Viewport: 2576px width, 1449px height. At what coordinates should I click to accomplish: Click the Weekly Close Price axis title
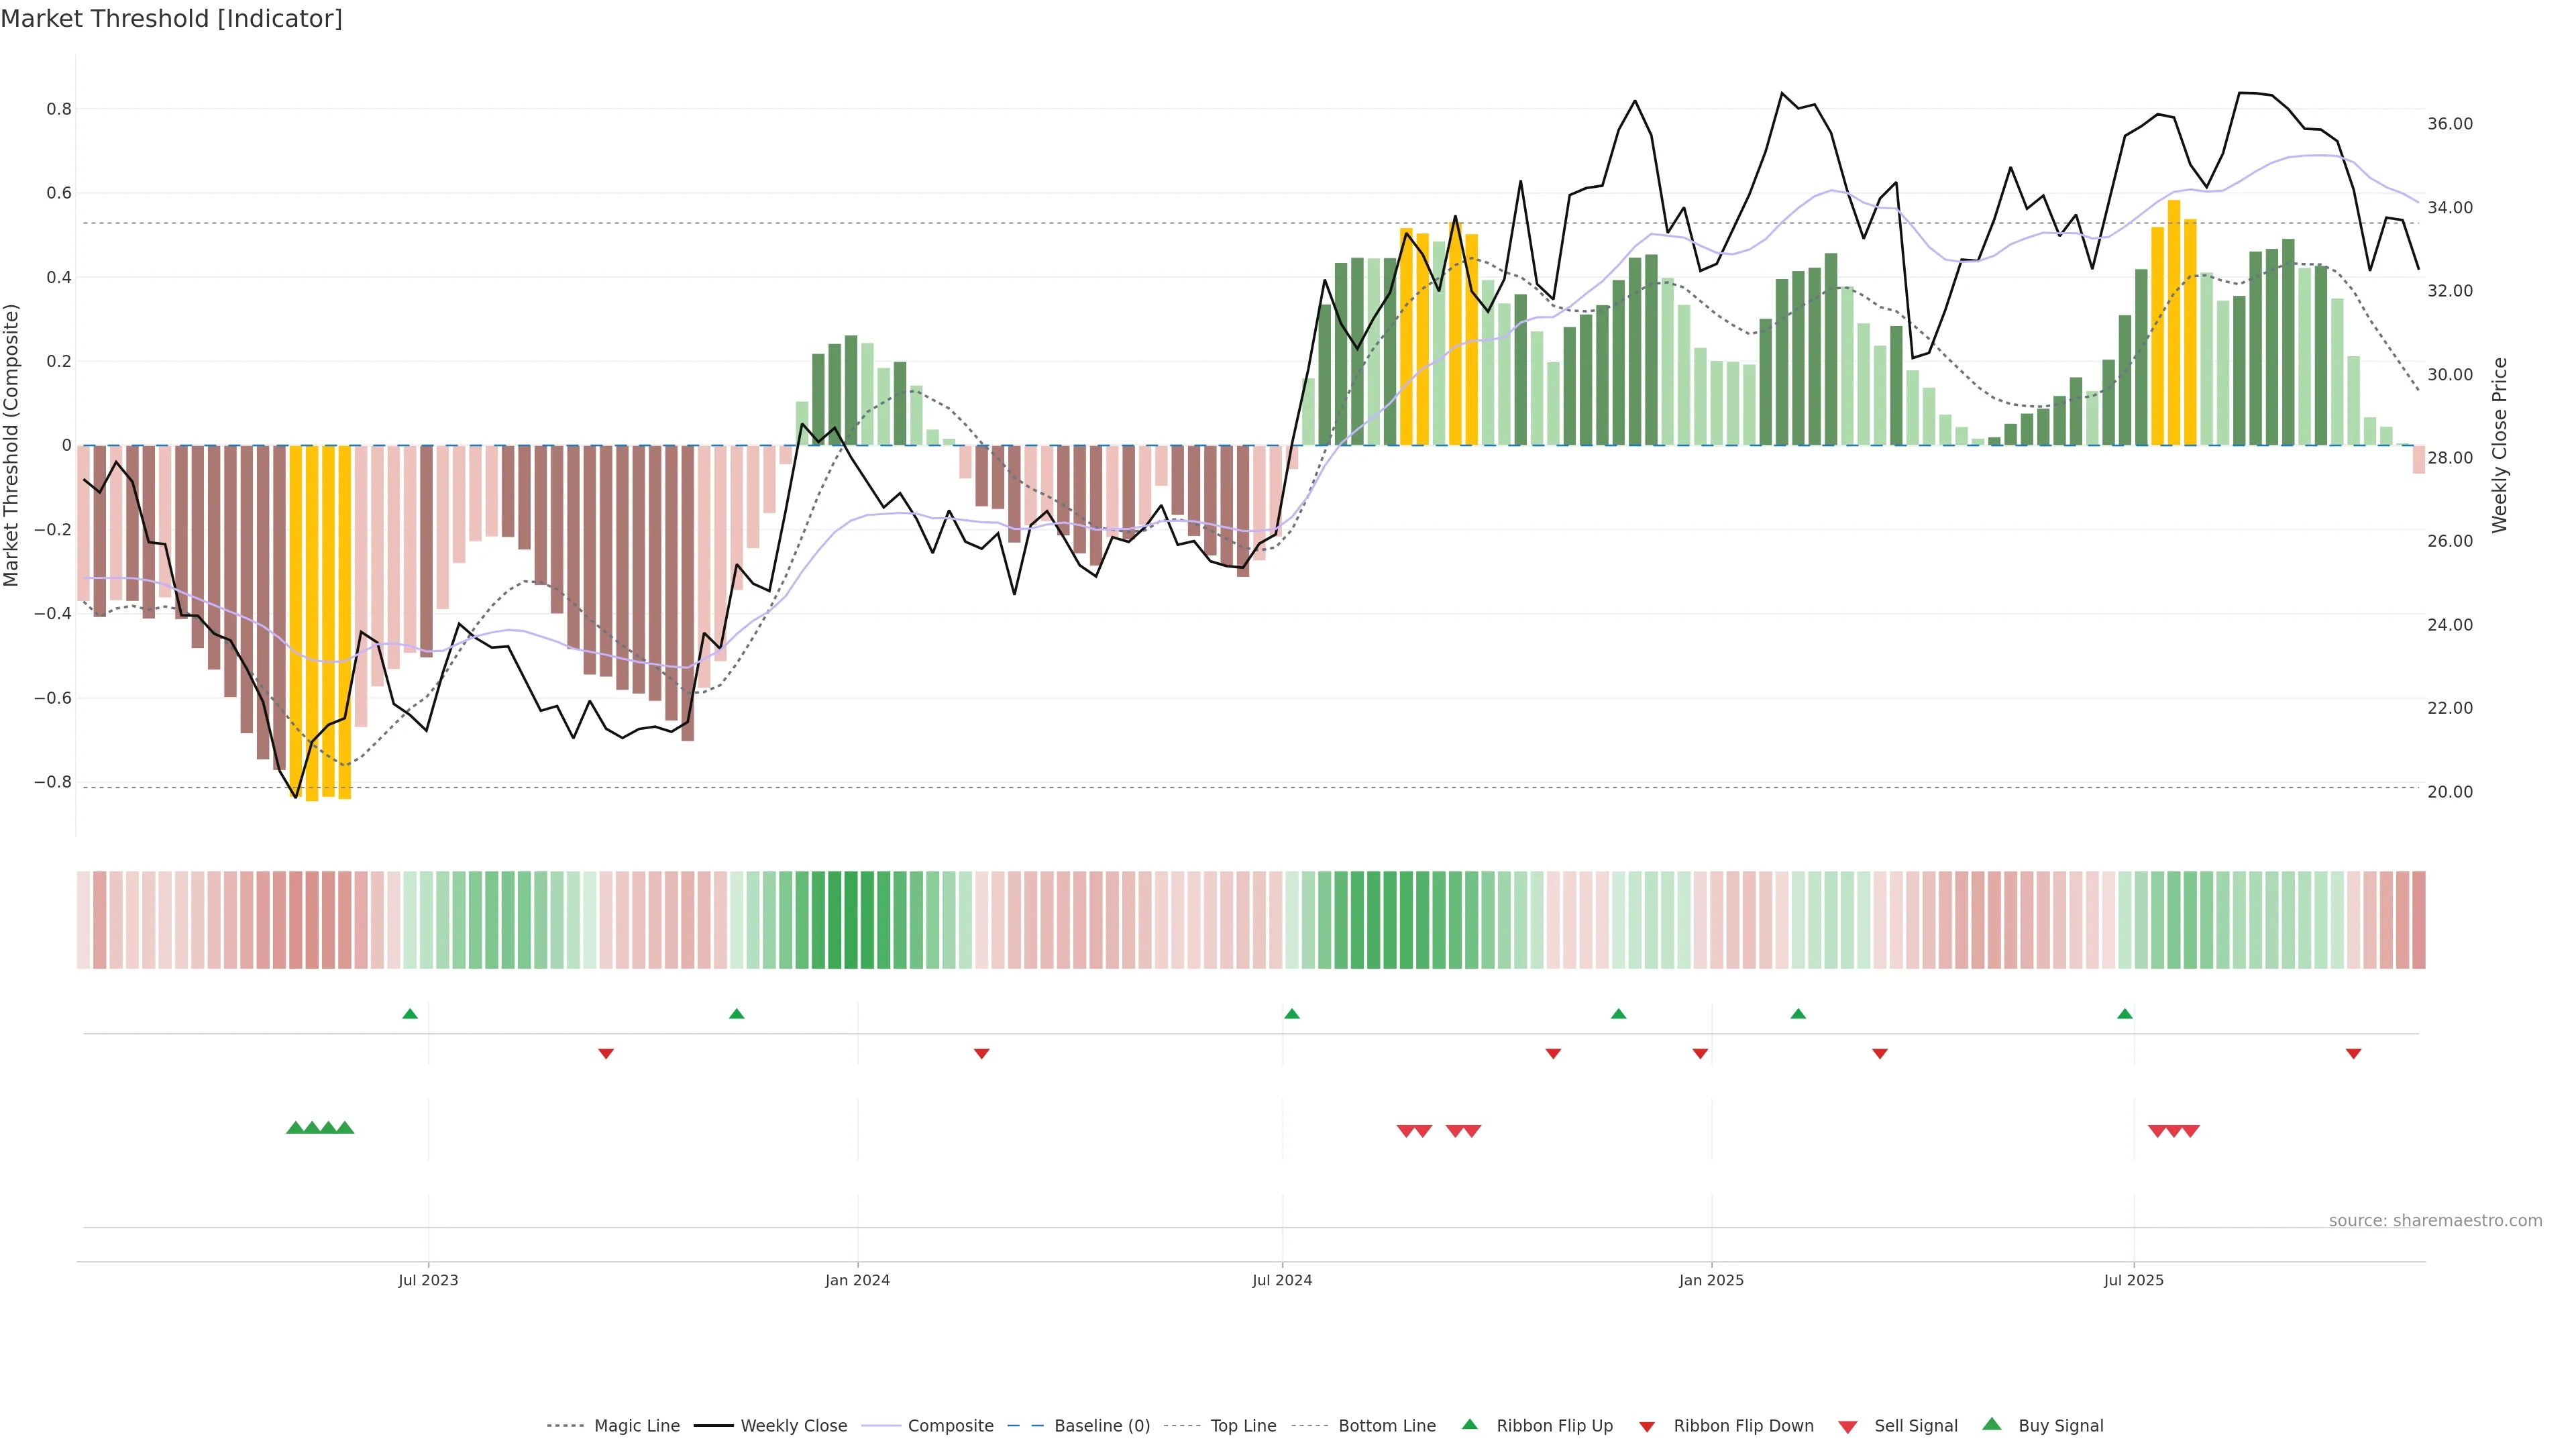pyautogui.click(x=2500, y=445)
